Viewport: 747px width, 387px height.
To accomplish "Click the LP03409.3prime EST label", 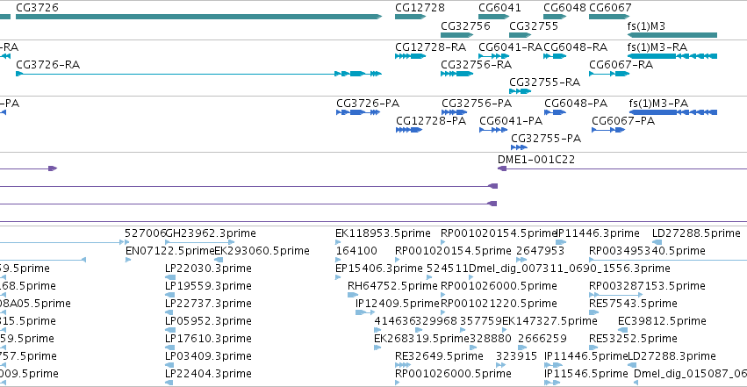I will coord(208,356).
